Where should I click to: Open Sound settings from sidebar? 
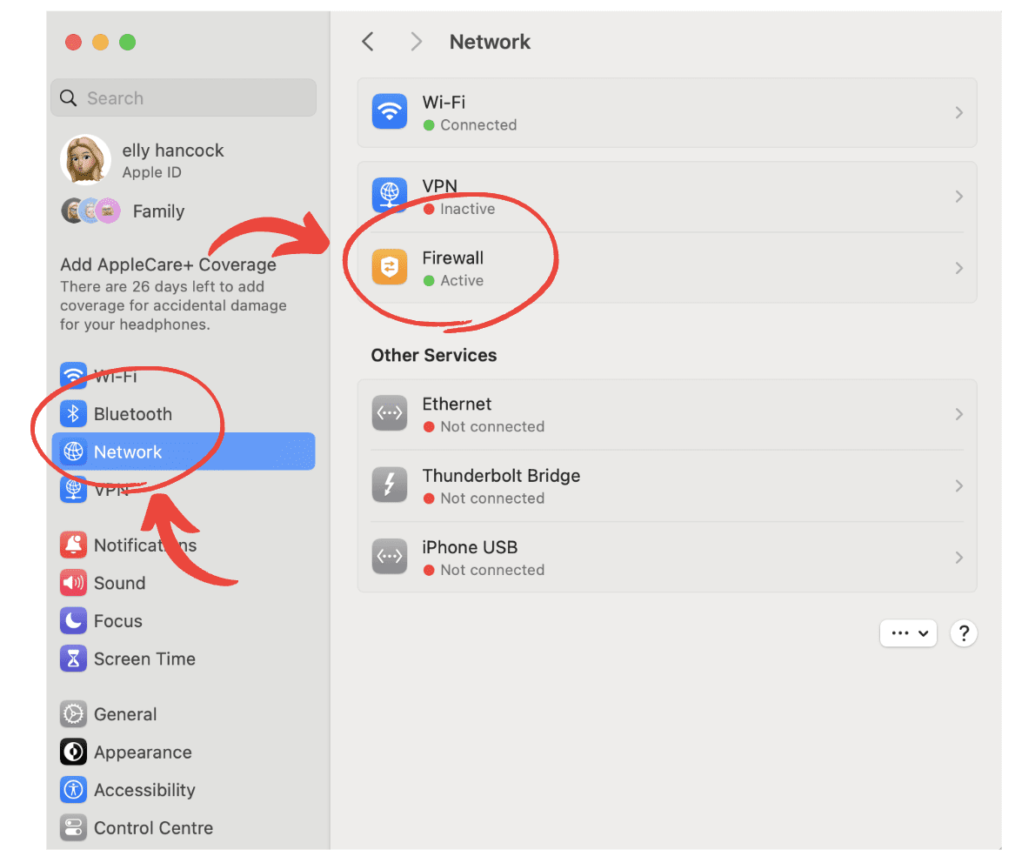[184, 583]
